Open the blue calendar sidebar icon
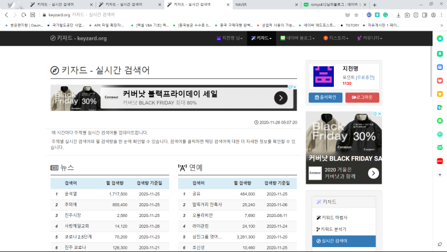The height and width of the screenshot is (252, 447). click(440, 67)
